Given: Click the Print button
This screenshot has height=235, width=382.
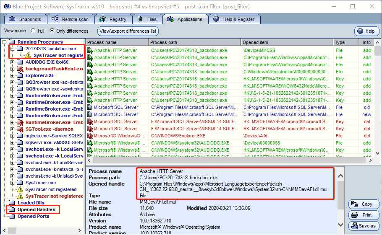Looking at the screenshot, I should click(364, 215).
